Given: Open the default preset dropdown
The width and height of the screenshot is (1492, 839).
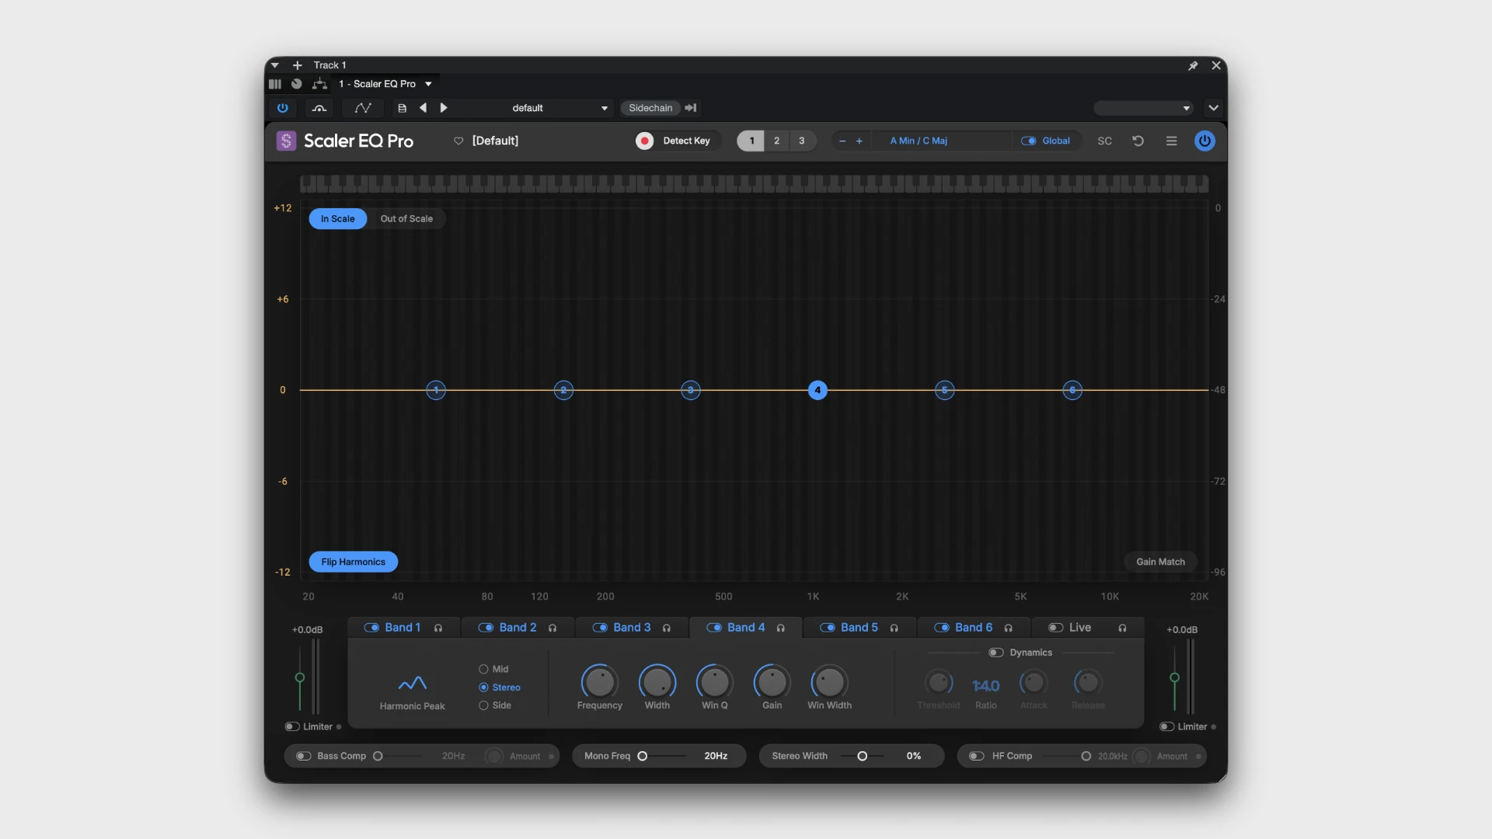Looking at the screenshot, I should point(533,108).
